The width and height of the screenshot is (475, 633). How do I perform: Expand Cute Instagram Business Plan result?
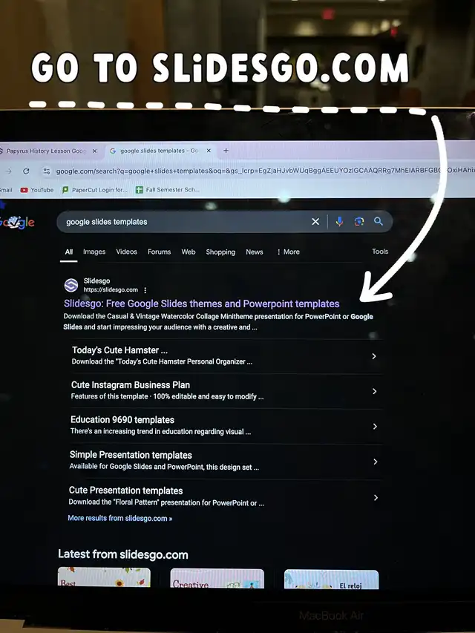click(226, 391)
